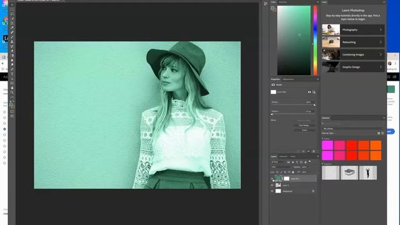The height and width of the screenshot is (225, 400).
Task: Click the mask Feather slider handle
Action: click(x=272, y=114)
